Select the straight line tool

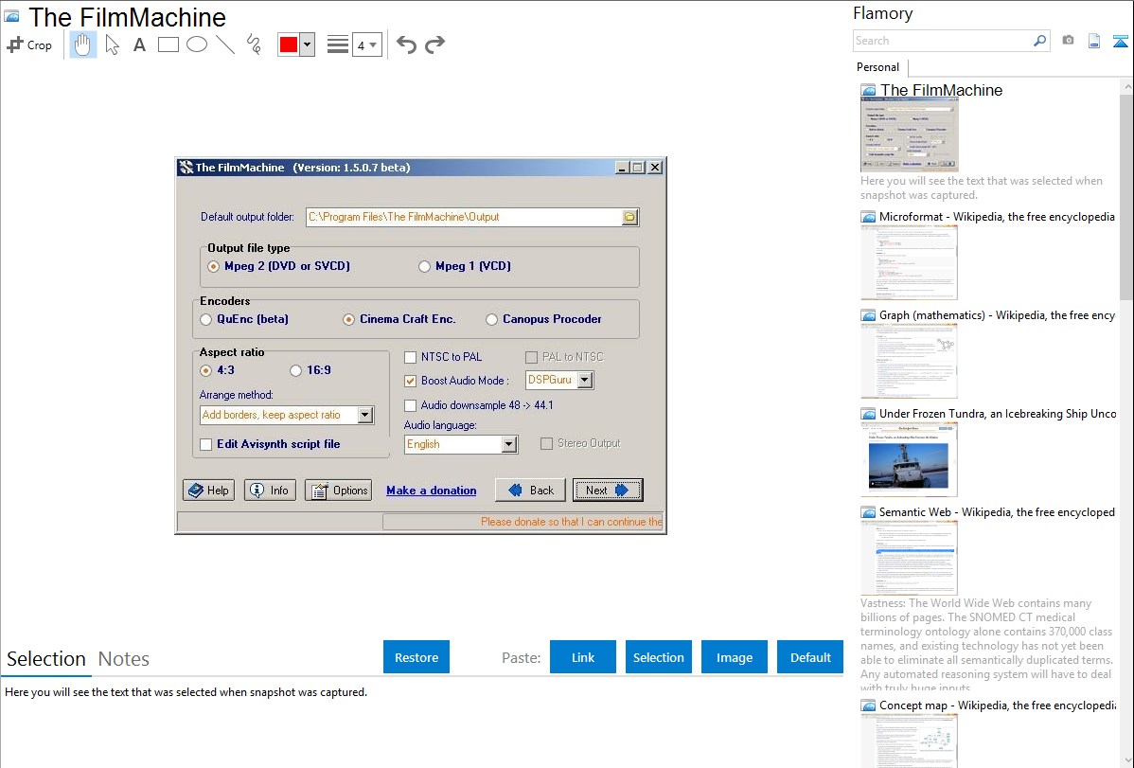225,45
